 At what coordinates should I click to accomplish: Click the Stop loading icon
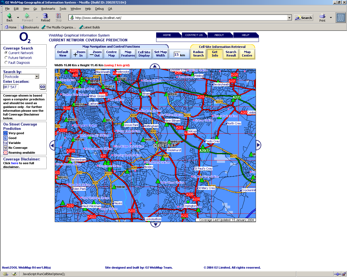(x=59, y=16)
